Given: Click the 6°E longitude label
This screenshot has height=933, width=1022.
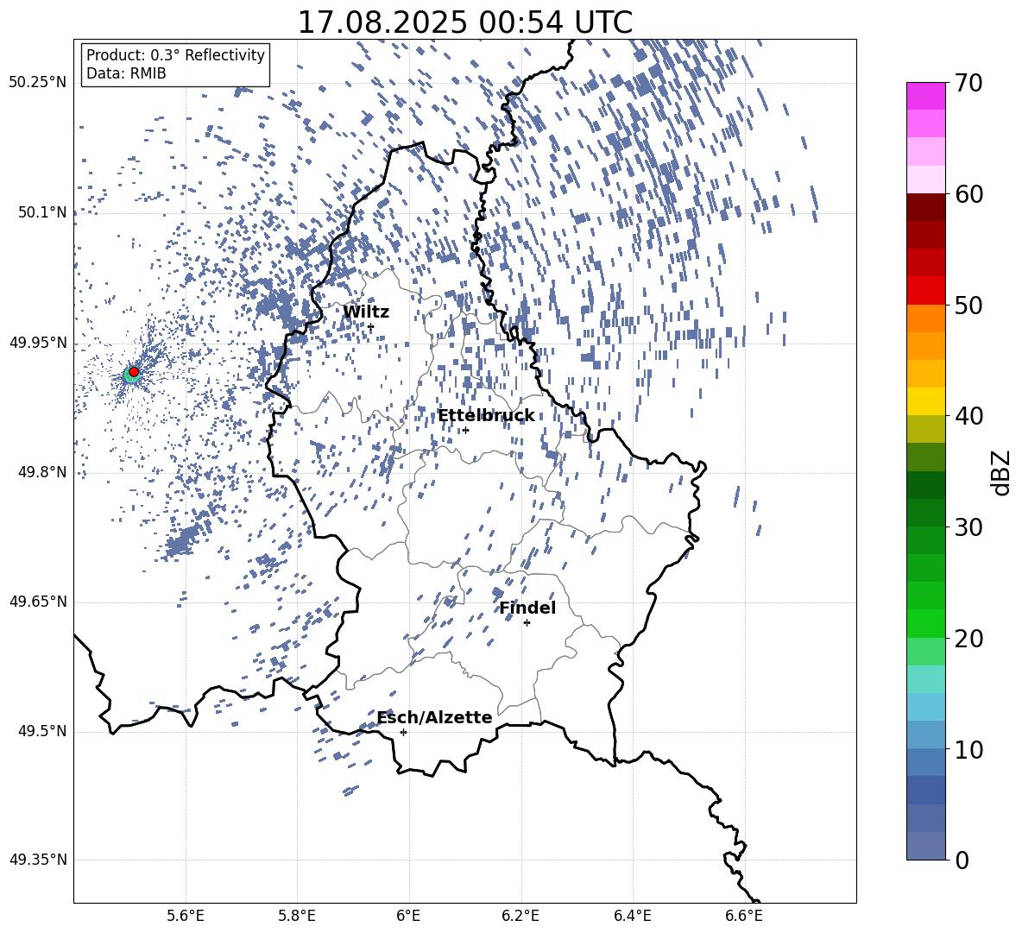Looking at the screenshot, I should tap(408, 916).
